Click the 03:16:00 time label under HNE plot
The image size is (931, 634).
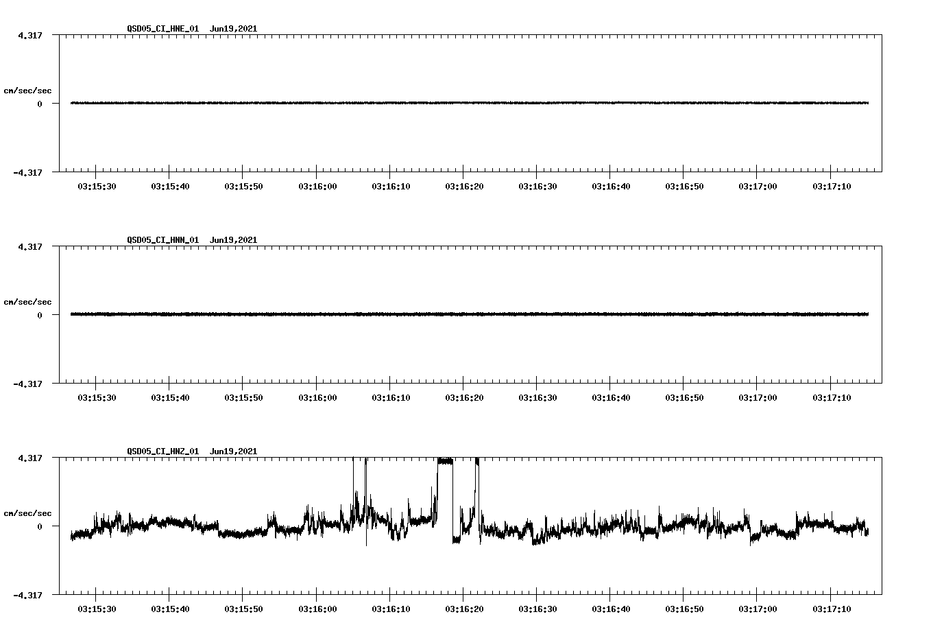pyautogui.click(x=317, y=186)
